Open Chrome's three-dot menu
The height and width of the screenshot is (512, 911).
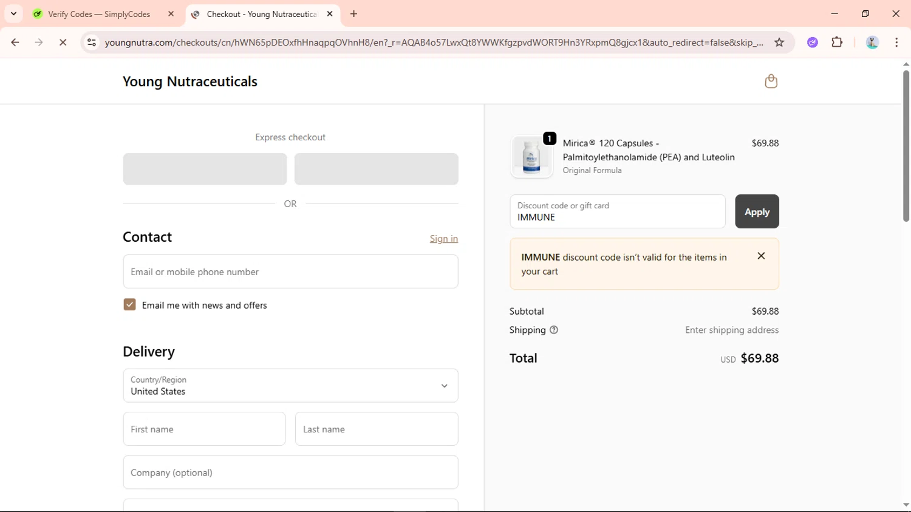896,43
